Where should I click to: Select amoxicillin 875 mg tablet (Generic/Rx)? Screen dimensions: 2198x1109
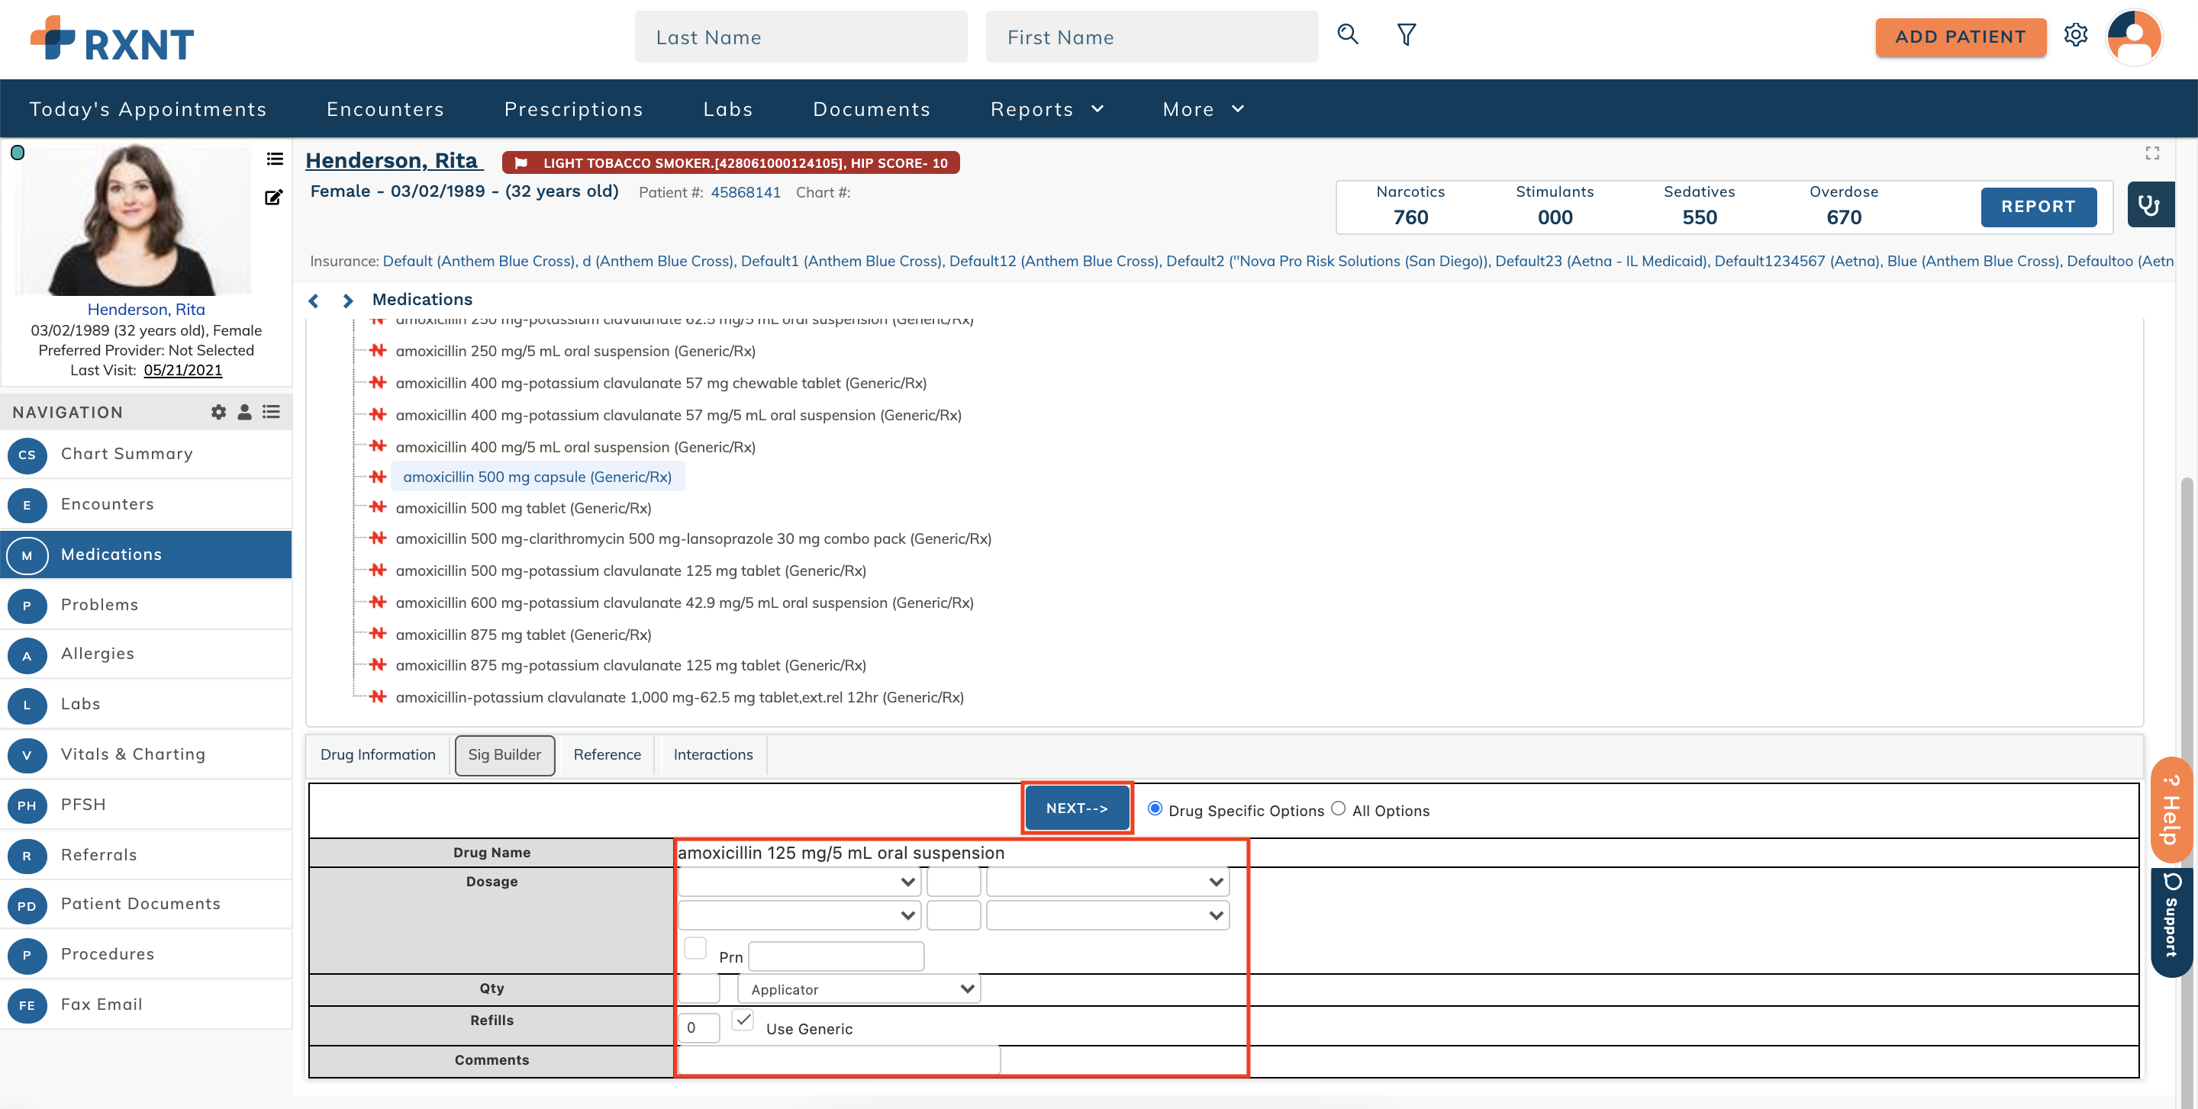click(524, 634)
